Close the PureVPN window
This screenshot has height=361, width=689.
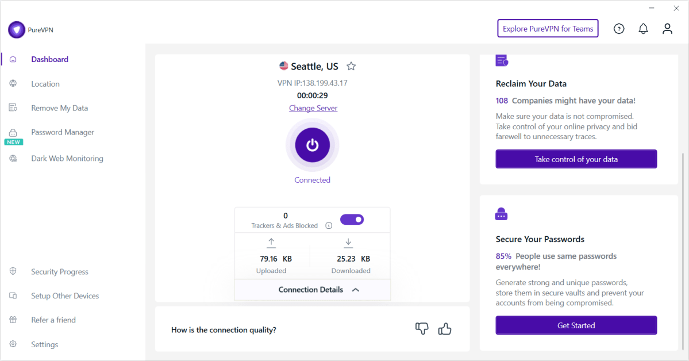[x=676, y=8]
